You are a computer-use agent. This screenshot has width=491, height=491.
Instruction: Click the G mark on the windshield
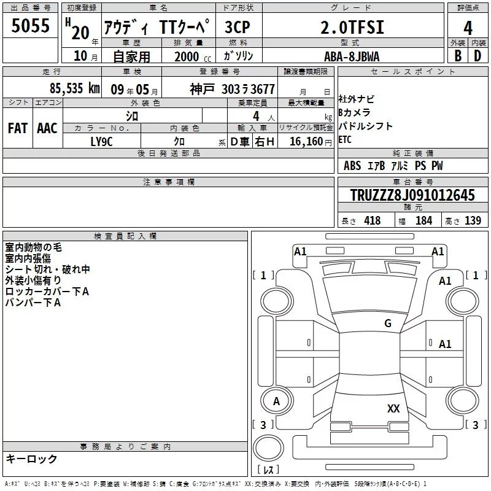tap(387, 323)
